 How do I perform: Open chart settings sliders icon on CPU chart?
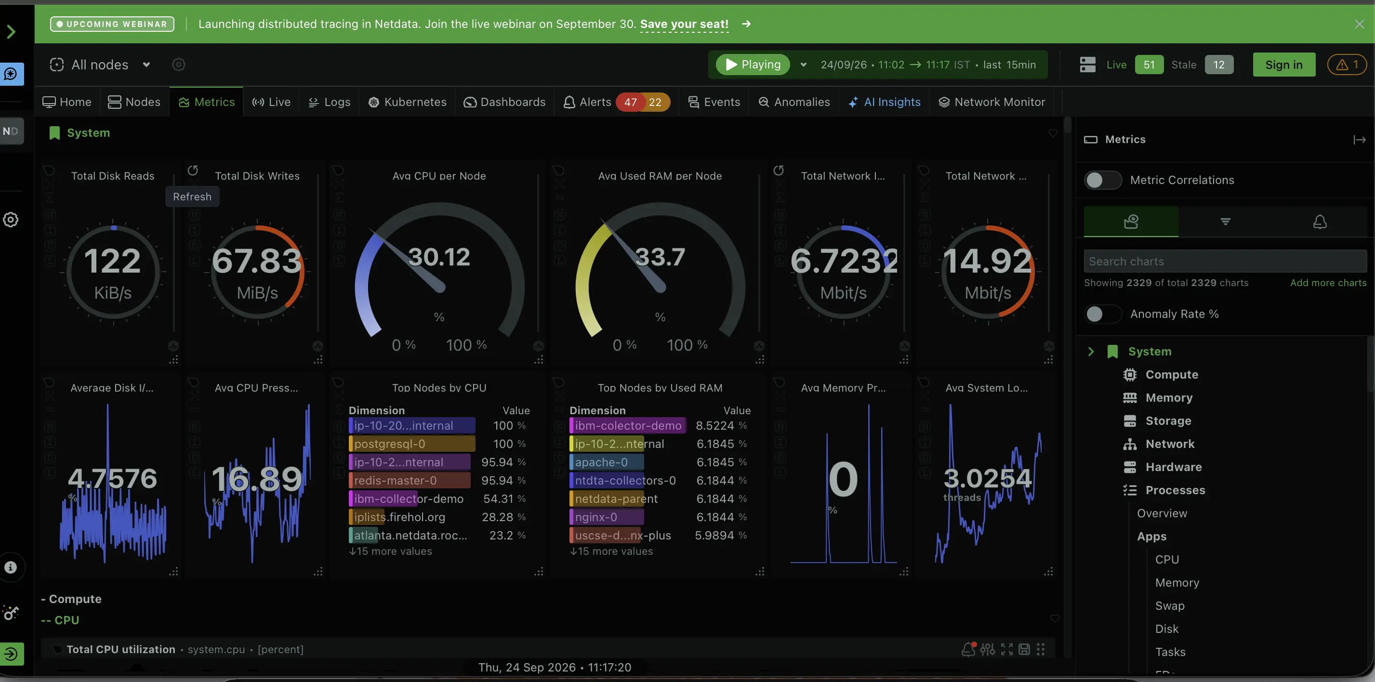[987, 649]
